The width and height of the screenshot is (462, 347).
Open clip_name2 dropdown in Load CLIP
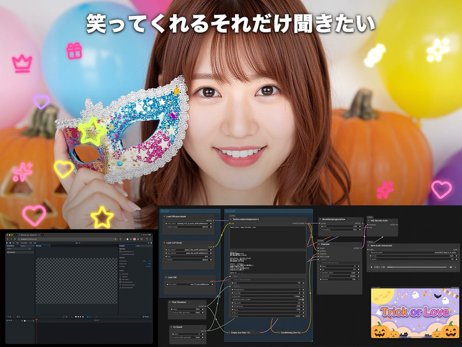pos(188,253)
